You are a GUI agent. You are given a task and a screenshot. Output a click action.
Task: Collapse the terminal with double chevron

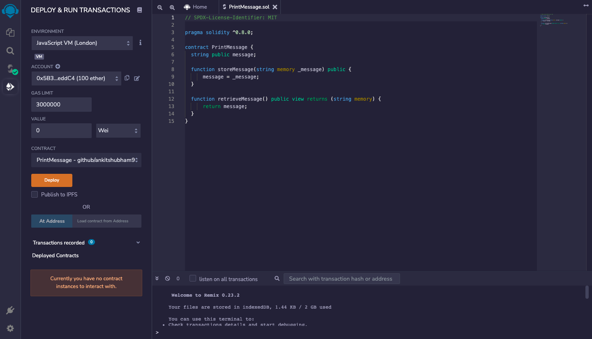[157, 278]
